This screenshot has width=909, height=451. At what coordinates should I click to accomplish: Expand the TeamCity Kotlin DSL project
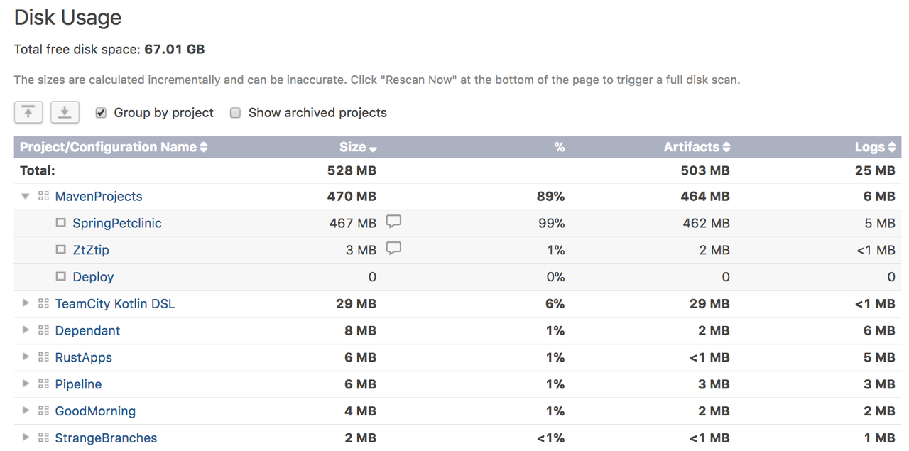pos(26,303)
